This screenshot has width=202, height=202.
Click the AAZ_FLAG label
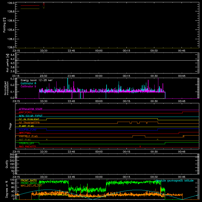pyautogui.click(x=25, y=140)
